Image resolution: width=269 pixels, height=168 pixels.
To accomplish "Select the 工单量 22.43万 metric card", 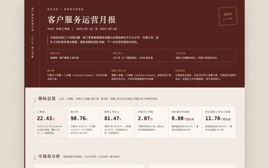I will click(51, 122).
